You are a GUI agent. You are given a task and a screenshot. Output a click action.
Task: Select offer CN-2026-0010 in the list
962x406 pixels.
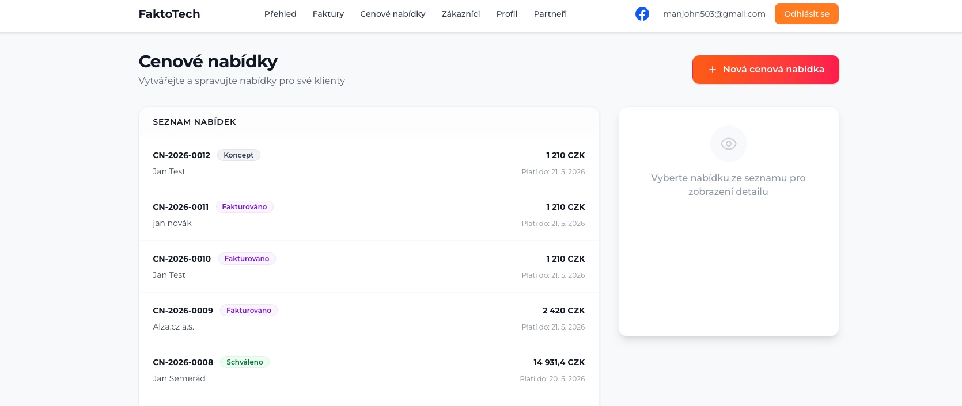369,267
